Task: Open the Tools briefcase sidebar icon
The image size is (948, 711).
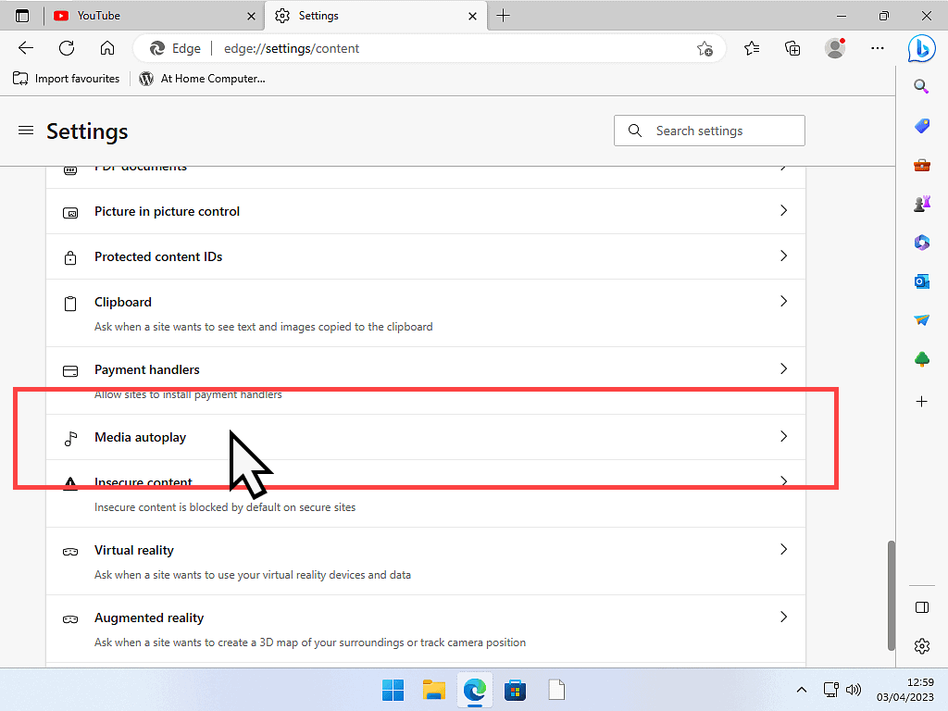Action: pyautogui.click(x=921, y=166)
